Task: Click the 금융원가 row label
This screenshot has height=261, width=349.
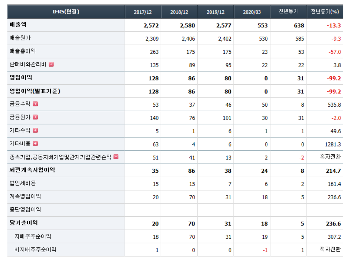Action: [20, 117]
